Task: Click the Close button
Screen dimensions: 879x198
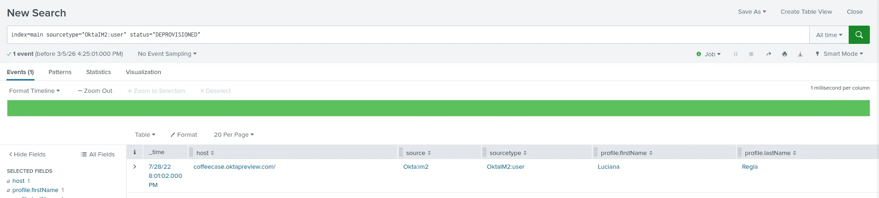Action: click(855, 12)
